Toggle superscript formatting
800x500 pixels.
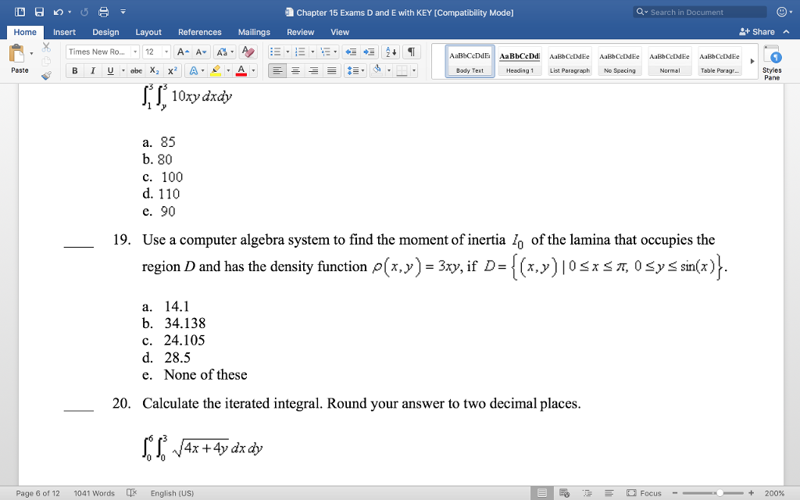(x=173, y=70)
